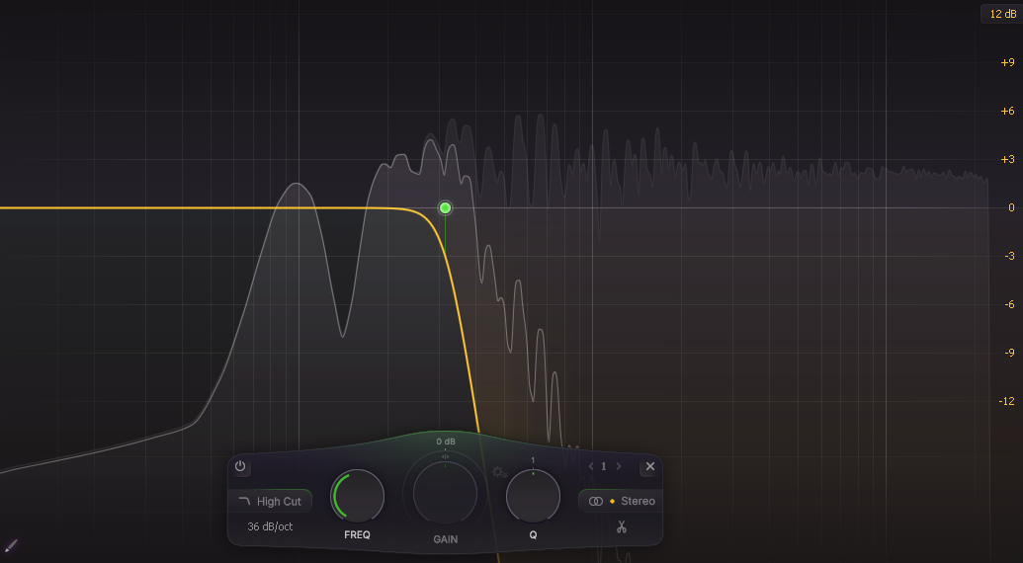Viewport: 1023px width, 563px height.
Task: Click the High Cut curve shape icon
Action: tap(244, 501)
